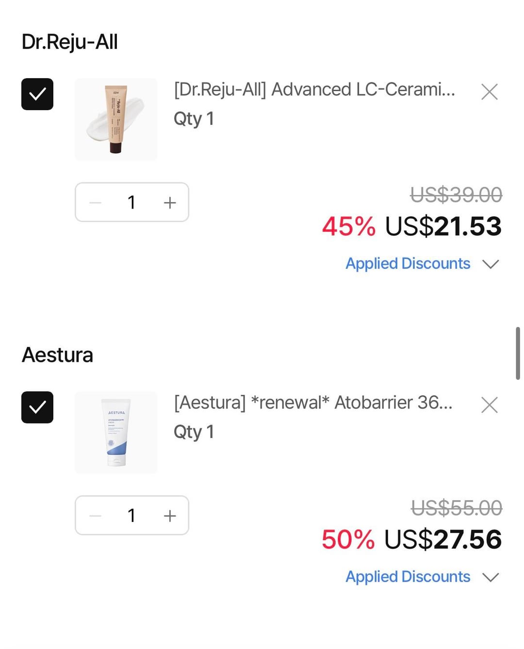Click the Aestura quantity number field

click(x=131, y=516)
